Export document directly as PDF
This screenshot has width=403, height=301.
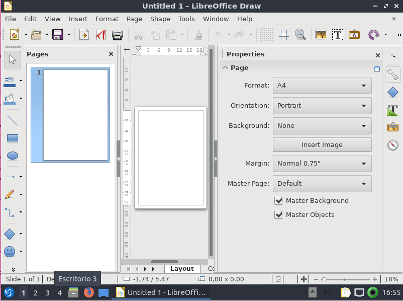tap(100, 35)
